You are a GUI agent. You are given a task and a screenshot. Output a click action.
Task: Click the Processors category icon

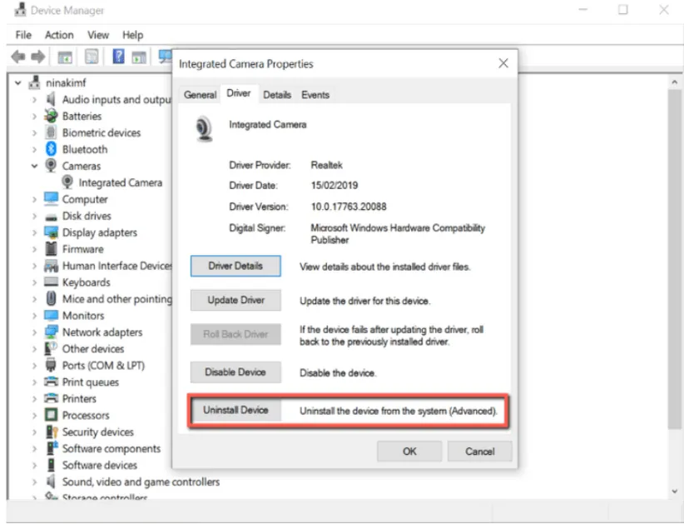tap(51, 415)
